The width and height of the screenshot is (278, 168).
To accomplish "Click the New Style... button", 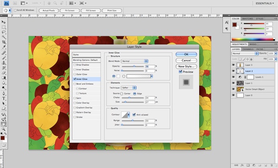I will tap(186, 66).
